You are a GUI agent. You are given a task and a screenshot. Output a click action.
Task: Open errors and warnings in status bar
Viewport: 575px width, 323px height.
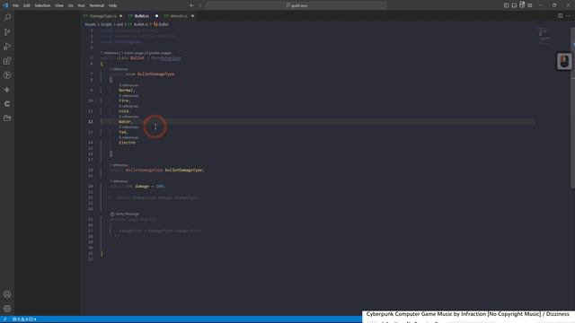24,319
